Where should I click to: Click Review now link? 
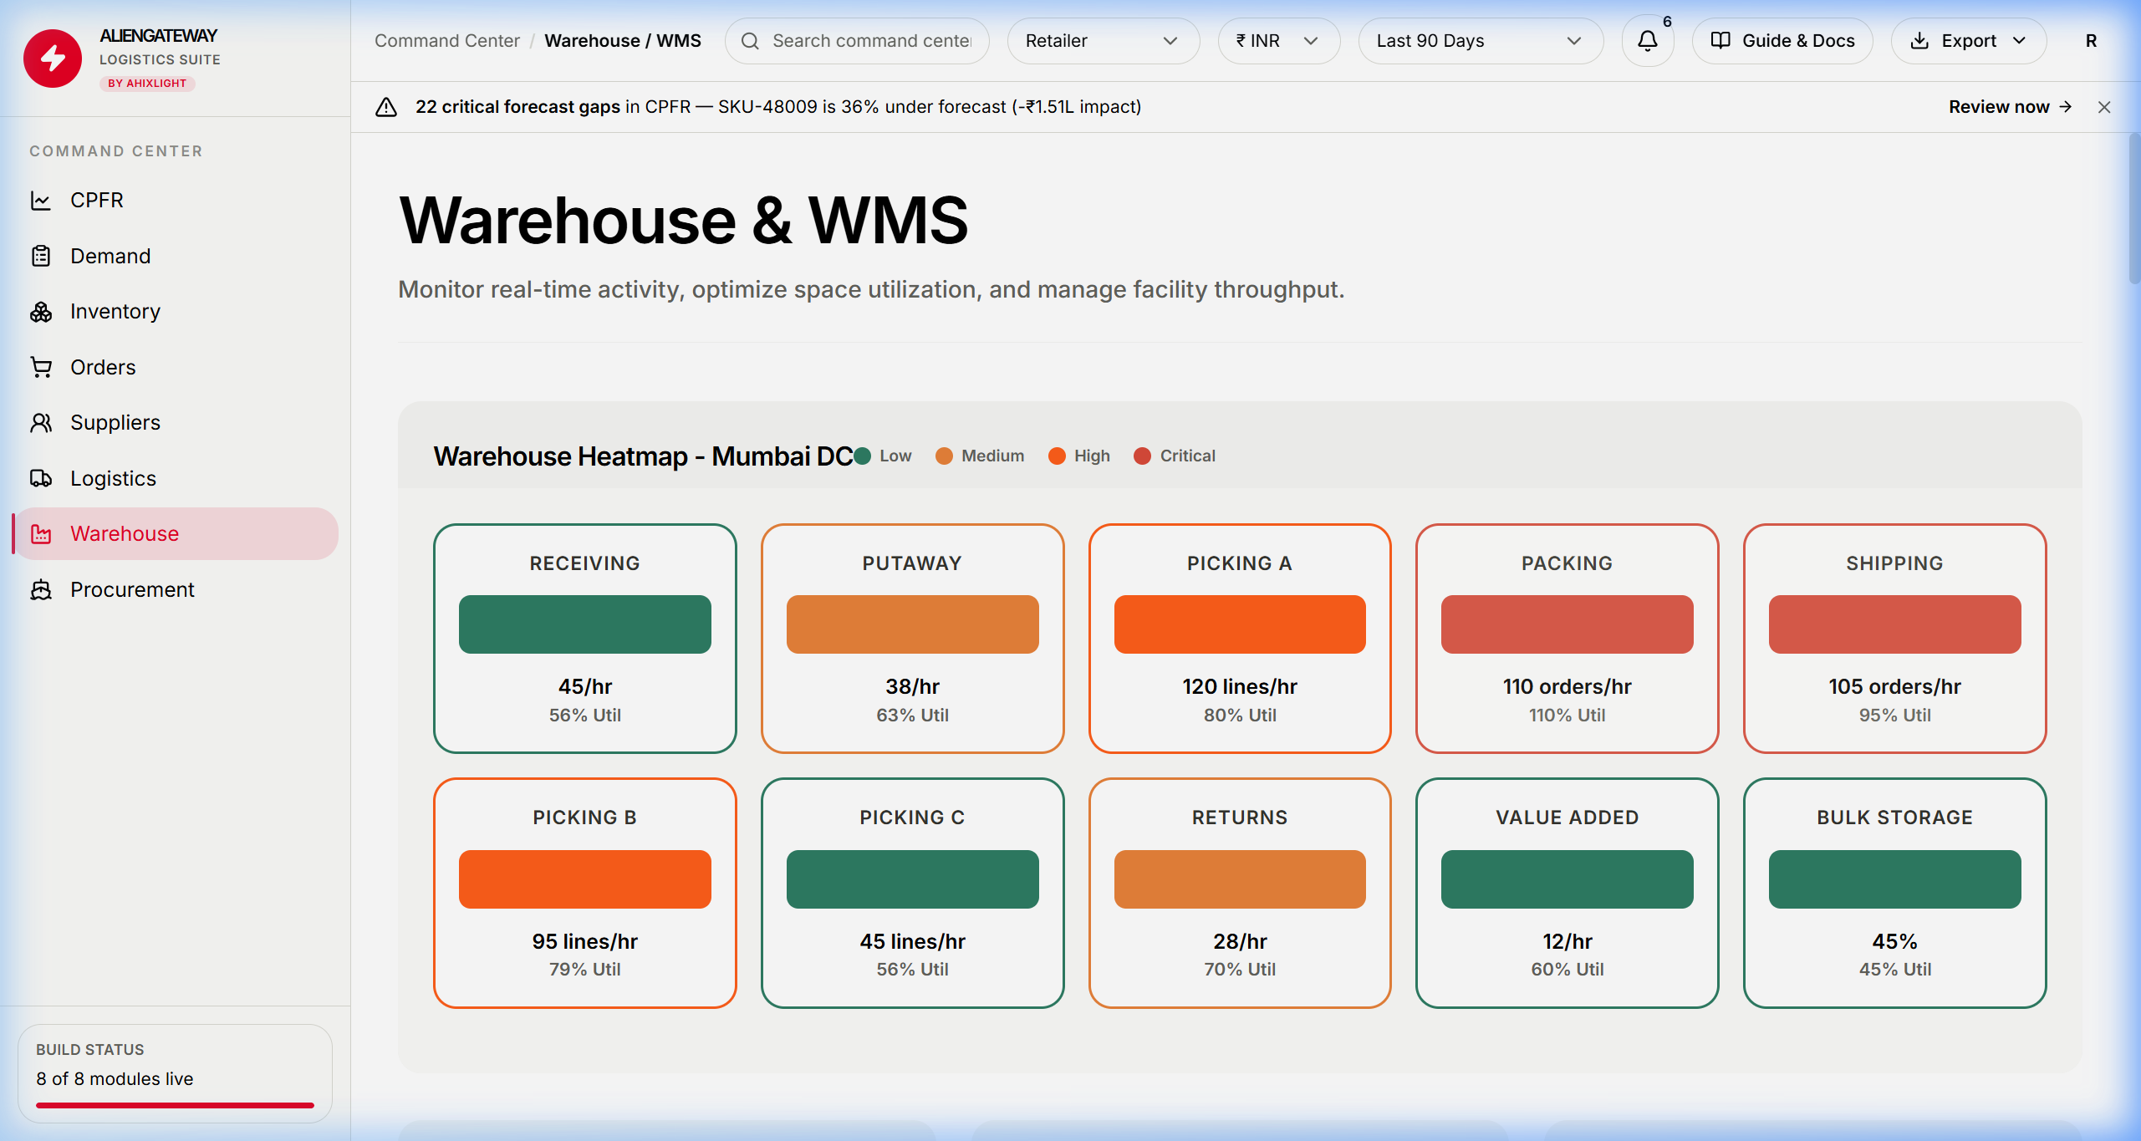pos(2010,107)
